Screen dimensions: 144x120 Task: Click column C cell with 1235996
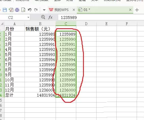point(66,69)
